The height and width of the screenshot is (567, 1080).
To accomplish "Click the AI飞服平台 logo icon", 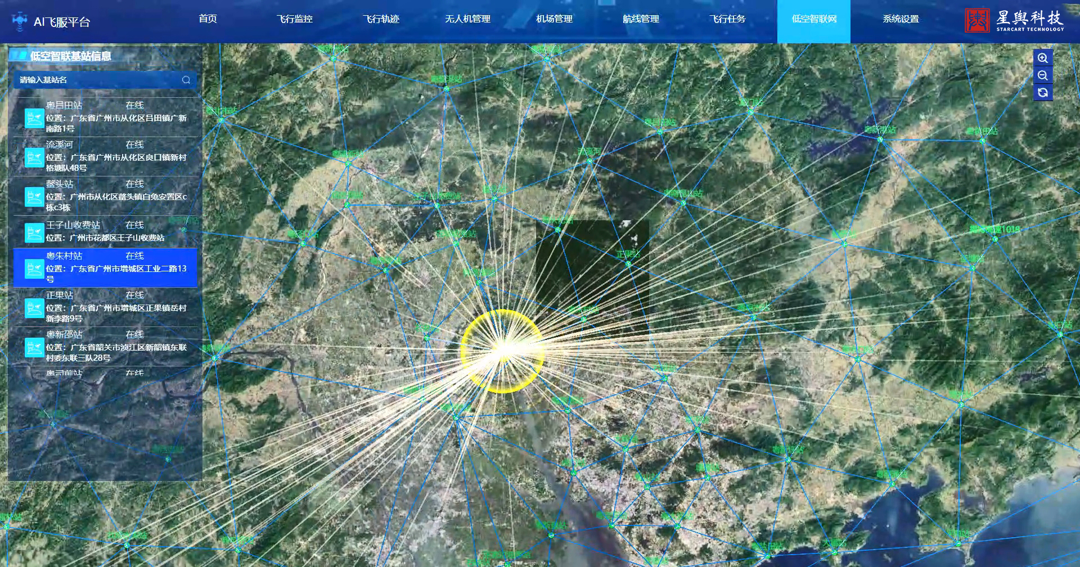I will tap(20, 21).
